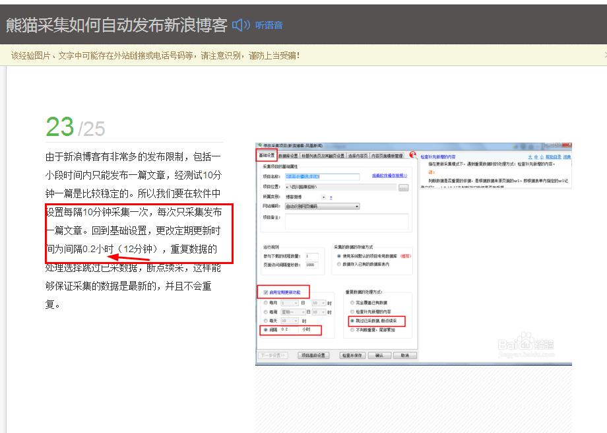Screen dimensions: 607x433
Task: Open the 听语音 audio link
Action: coord(269,25)
